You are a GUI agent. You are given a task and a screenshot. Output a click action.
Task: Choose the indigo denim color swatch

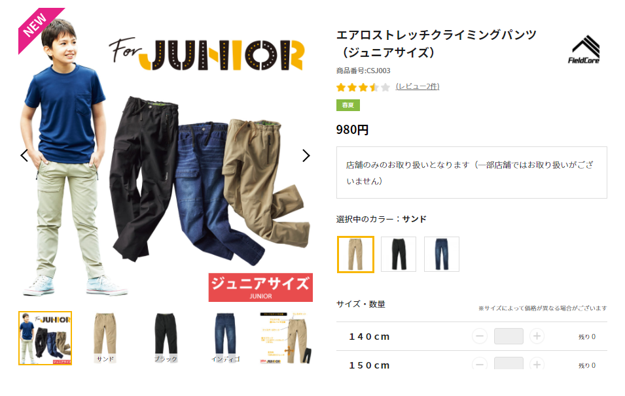(x=442, y=254)
